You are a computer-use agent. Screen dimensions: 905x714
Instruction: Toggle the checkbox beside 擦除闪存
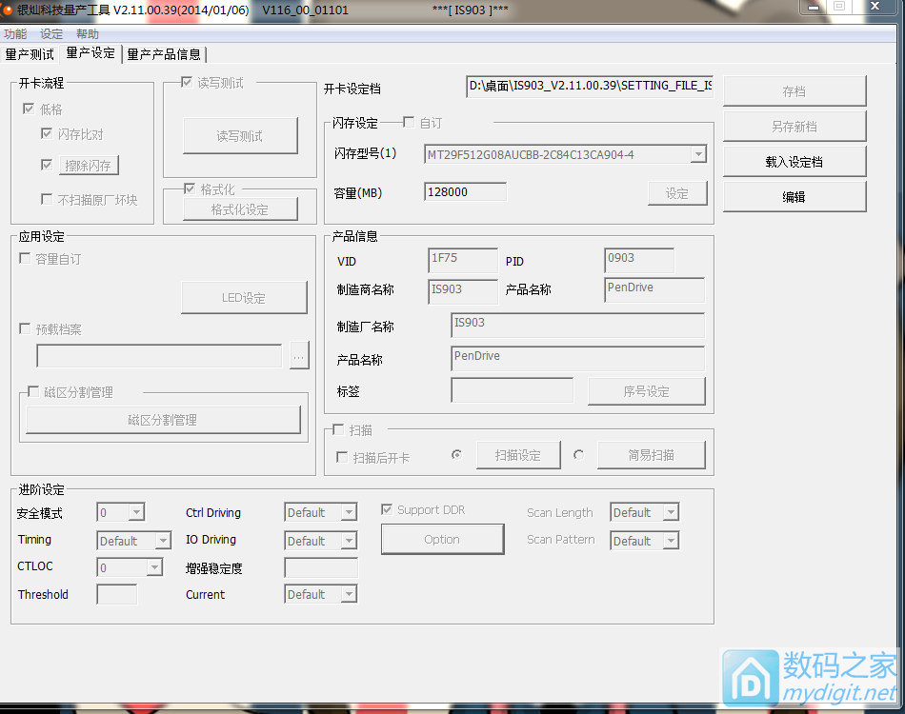(x=47, y=165)
